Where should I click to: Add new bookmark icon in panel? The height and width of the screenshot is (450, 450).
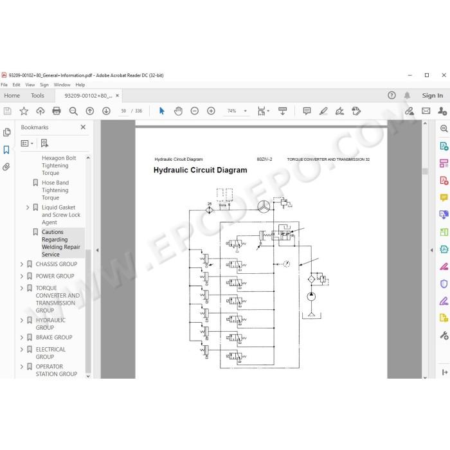[x=44, y=143]
